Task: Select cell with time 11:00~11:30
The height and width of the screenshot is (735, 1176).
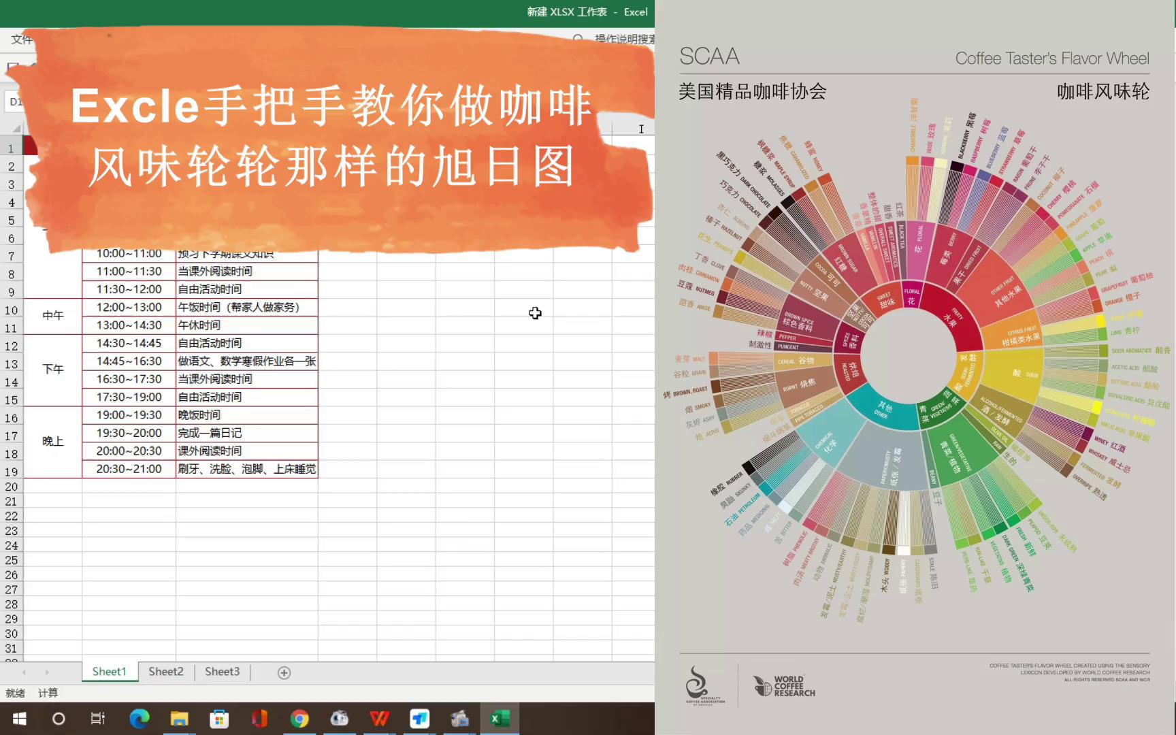Action: point(129,271)
